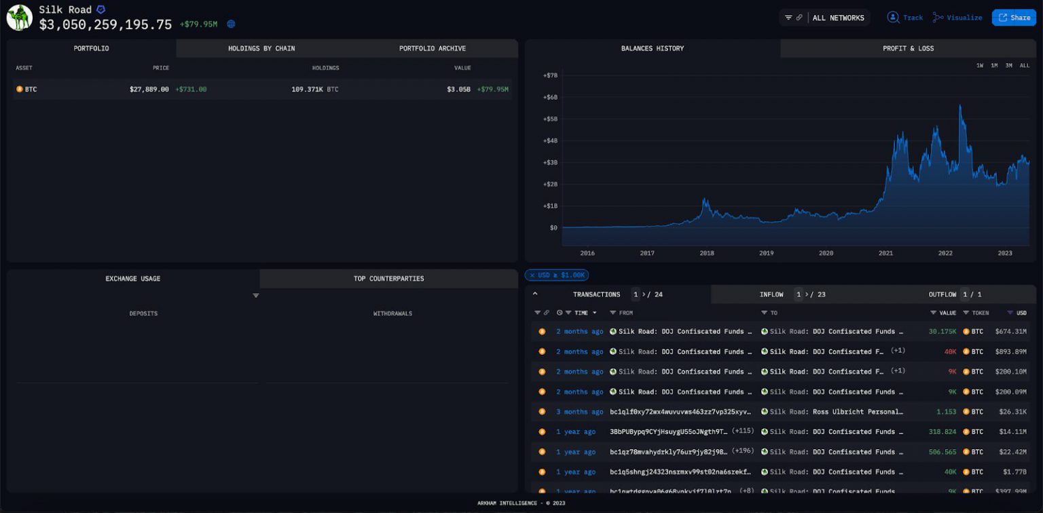The height and width of the screenshot is (513, 1043).
Task: Open the Profit & Loss tab
Action: (908, 49)
